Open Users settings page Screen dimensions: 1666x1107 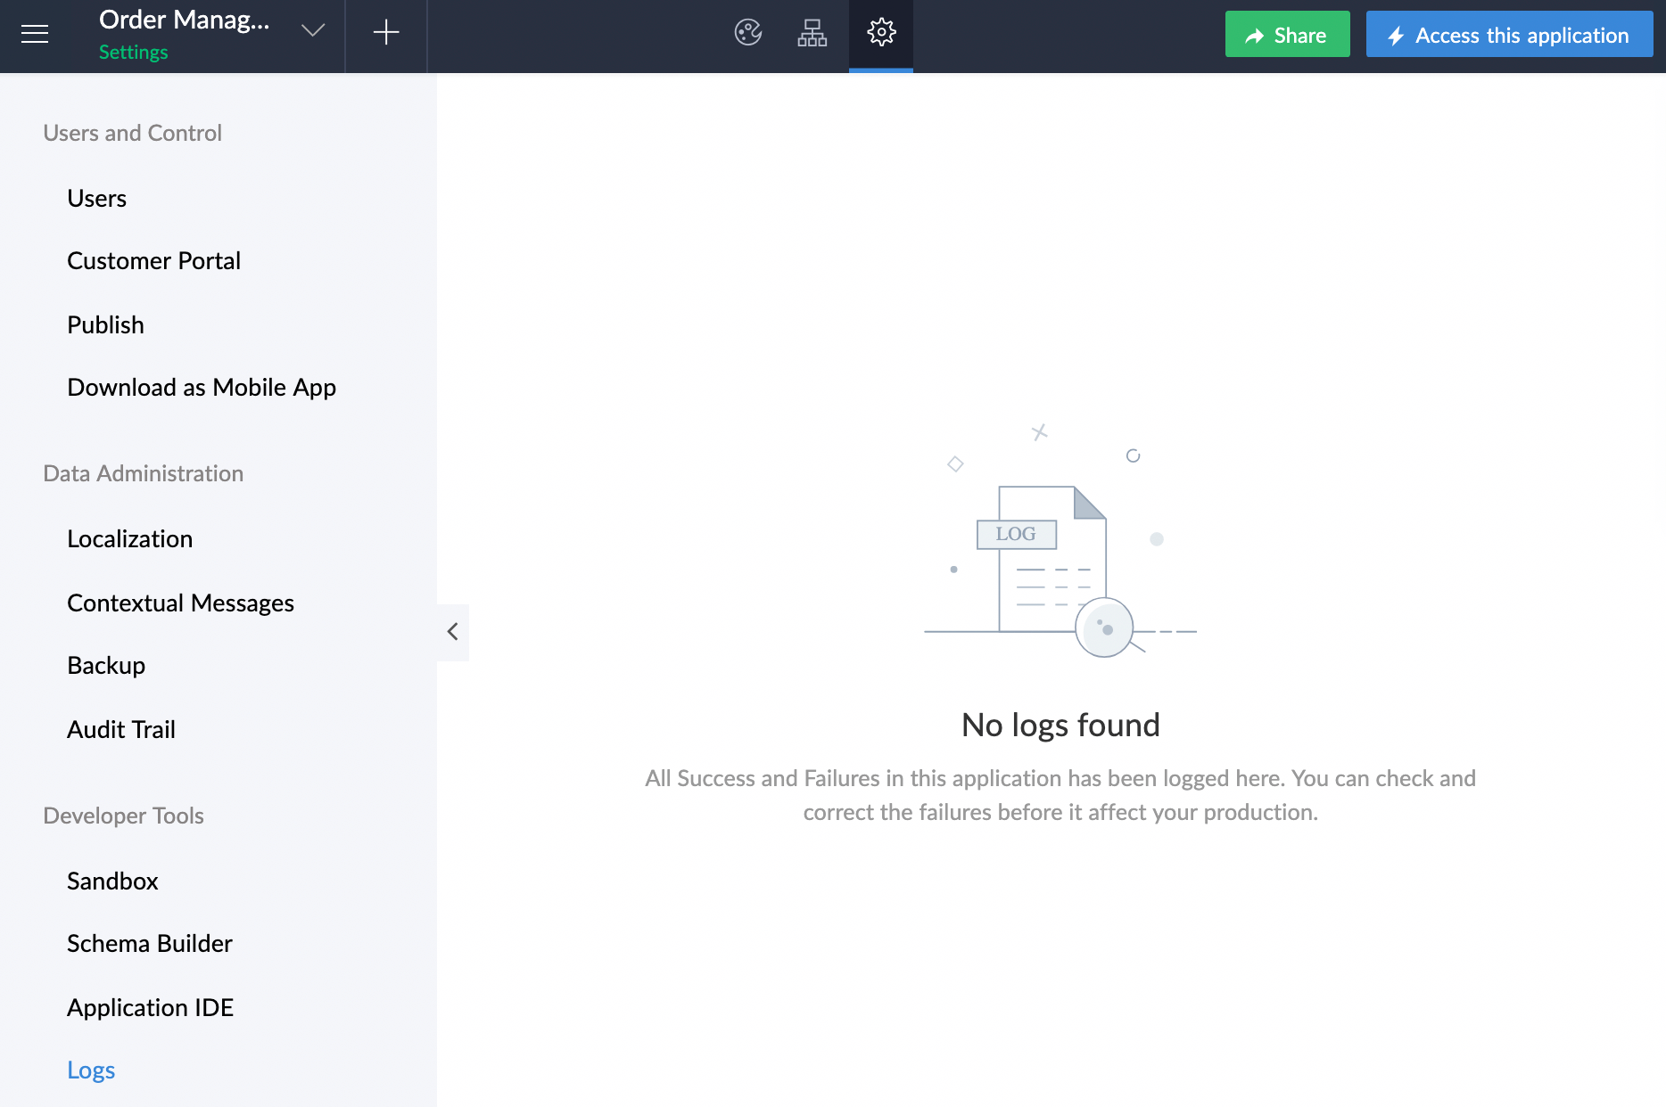(x=97, y=198)
